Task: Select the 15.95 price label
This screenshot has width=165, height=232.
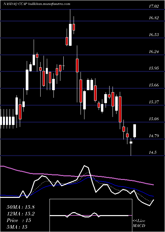Action: tap(154, 68)
